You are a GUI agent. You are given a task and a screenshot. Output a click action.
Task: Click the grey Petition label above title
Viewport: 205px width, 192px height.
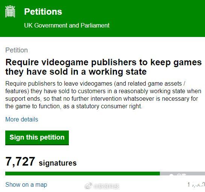(17, 50)
